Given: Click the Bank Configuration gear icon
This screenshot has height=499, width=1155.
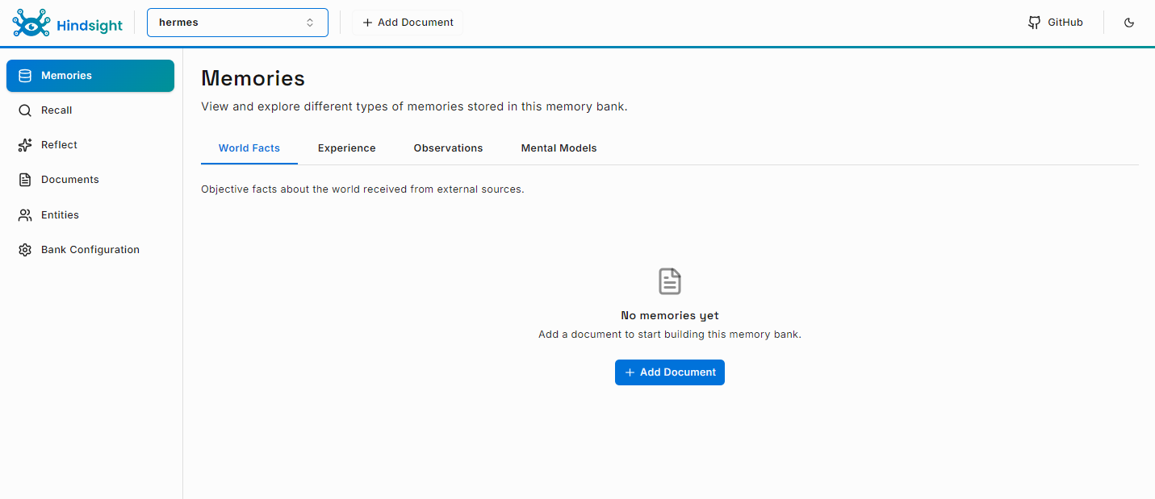Looking at the screenshot, I should coord(25,250).
